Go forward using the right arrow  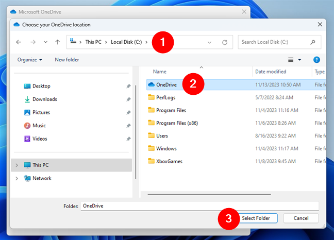[33, 42]
